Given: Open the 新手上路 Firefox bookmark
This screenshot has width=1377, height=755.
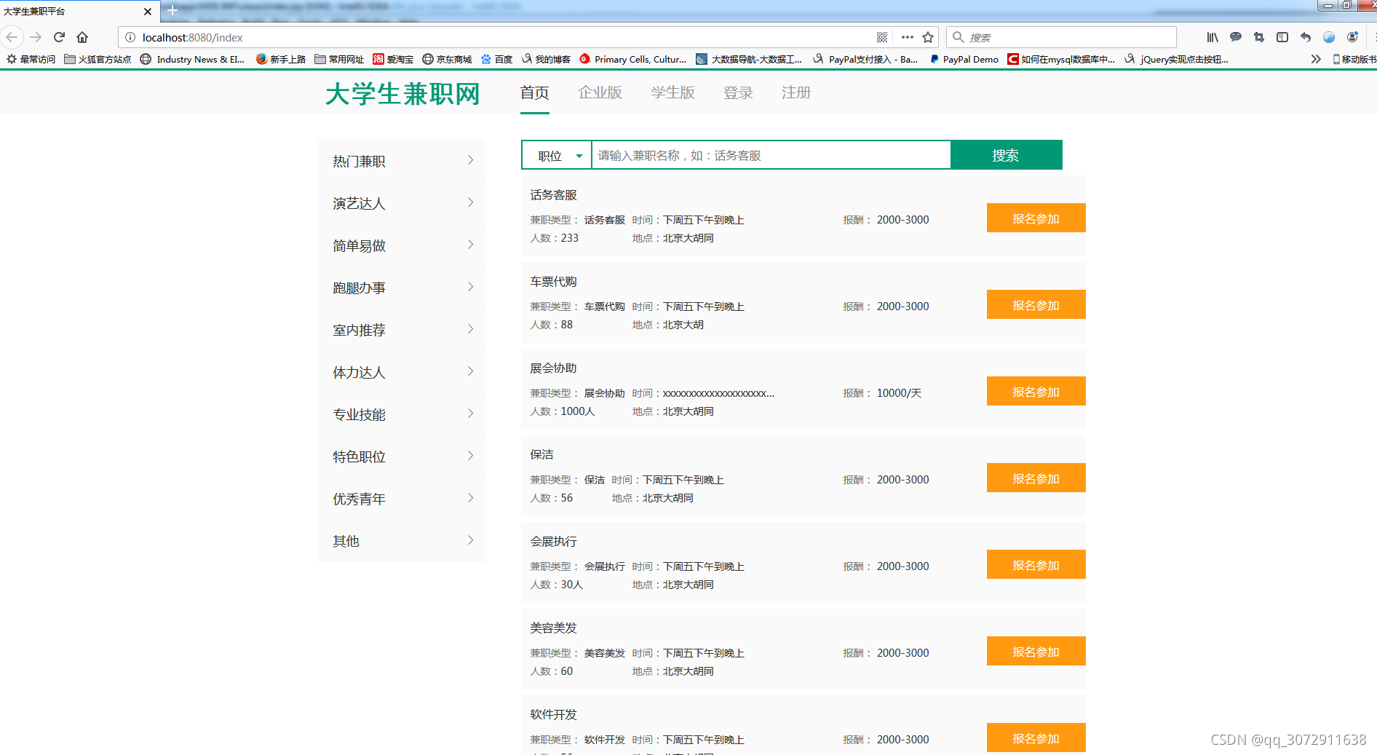Looking at the screenshot, I should click(x=281, y=59).
